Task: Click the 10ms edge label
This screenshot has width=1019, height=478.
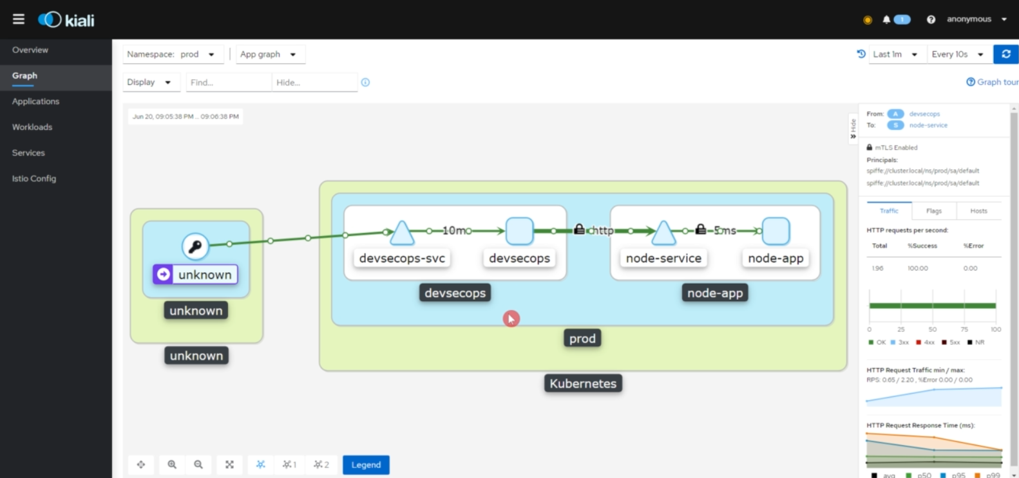Action: coord(455,230)
